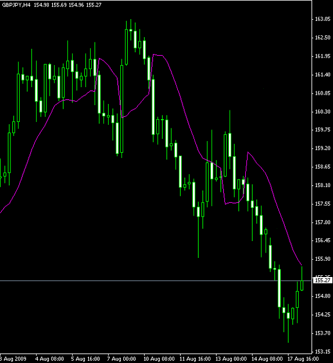Click the 163.05 price scale label
The width and height of the screenshot is (333, 363).
click(323, 19)
